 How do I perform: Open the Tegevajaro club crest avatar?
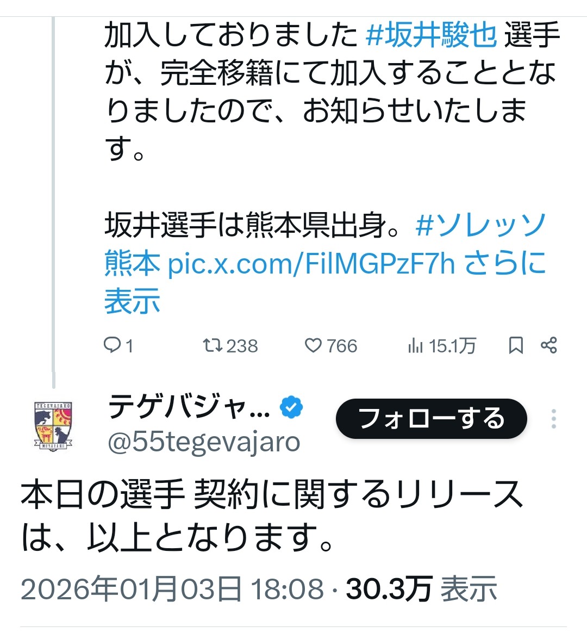pos(53,426)
